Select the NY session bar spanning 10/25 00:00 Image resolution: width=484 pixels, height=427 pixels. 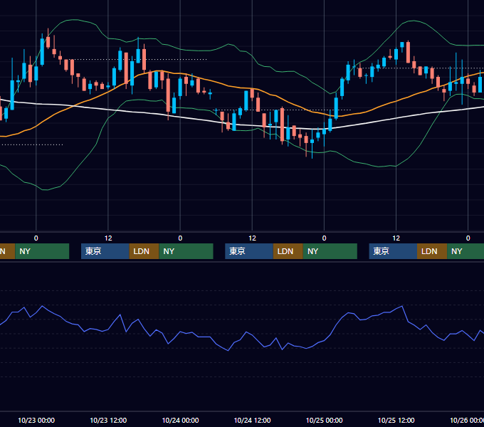[330, 251]
